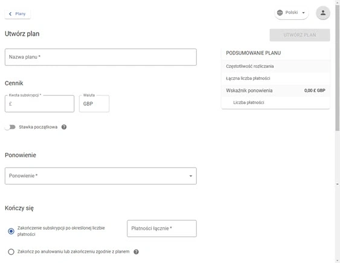This screenshot has height=263, width=340.
Task: Focus the Nazwa planu text field
Action: point(101,57)
